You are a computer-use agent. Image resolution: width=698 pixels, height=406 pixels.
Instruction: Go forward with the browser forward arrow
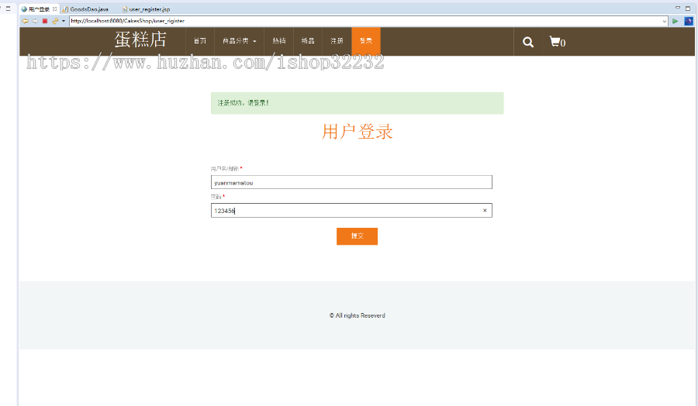point(35,21)
